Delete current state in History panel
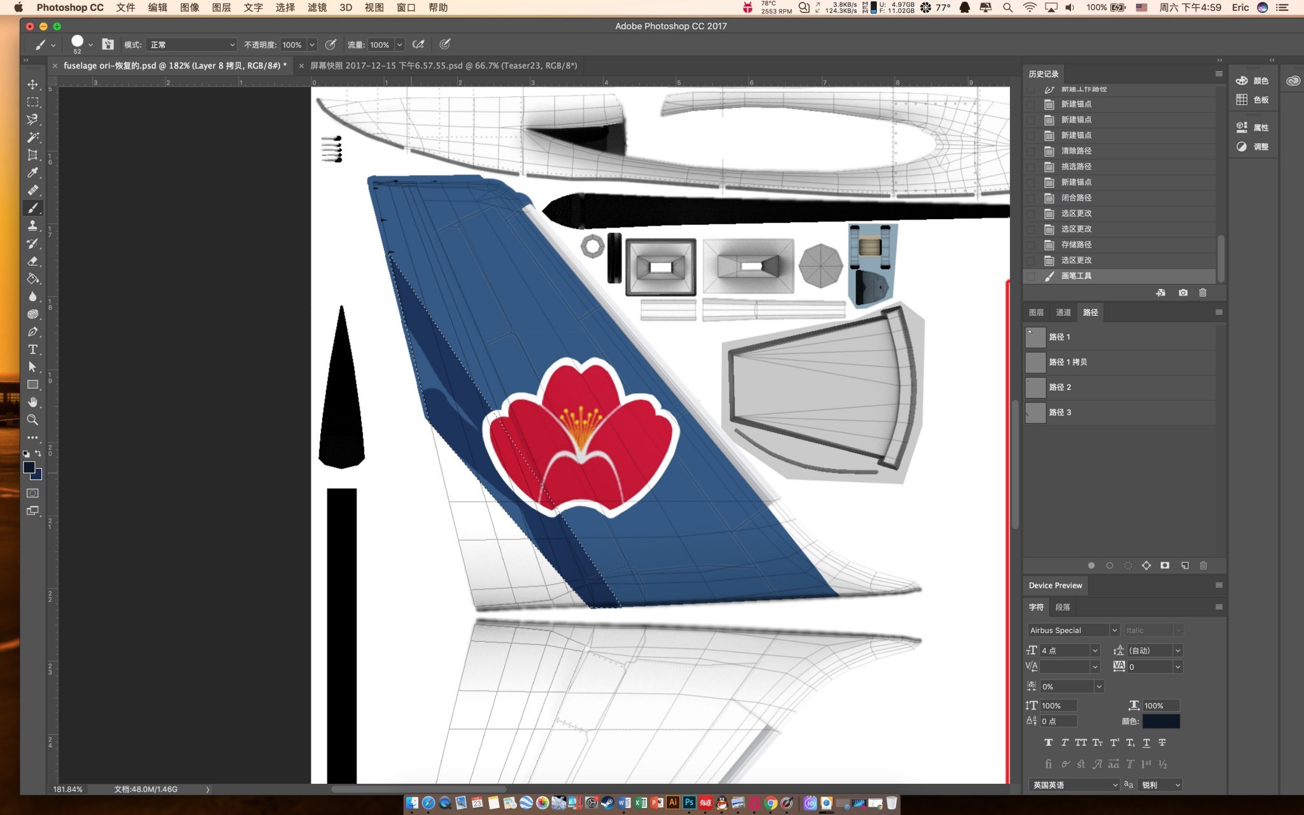Viewport: 1304px width, 815px height. pos(1203,293)
